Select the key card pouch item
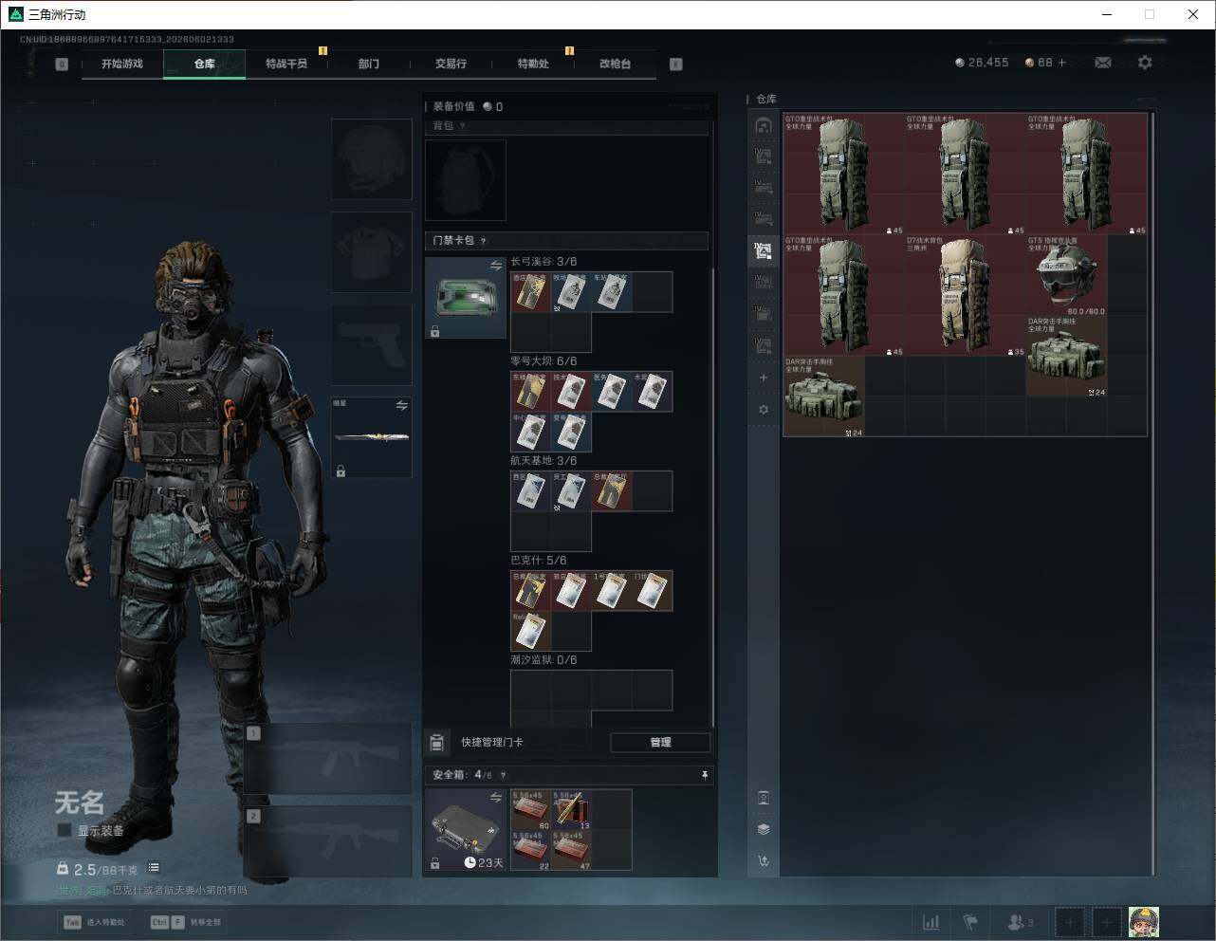 466,298
